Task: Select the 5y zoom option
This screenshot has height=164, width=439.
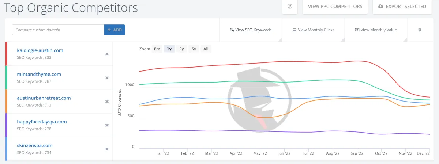Action: point(194,49)
